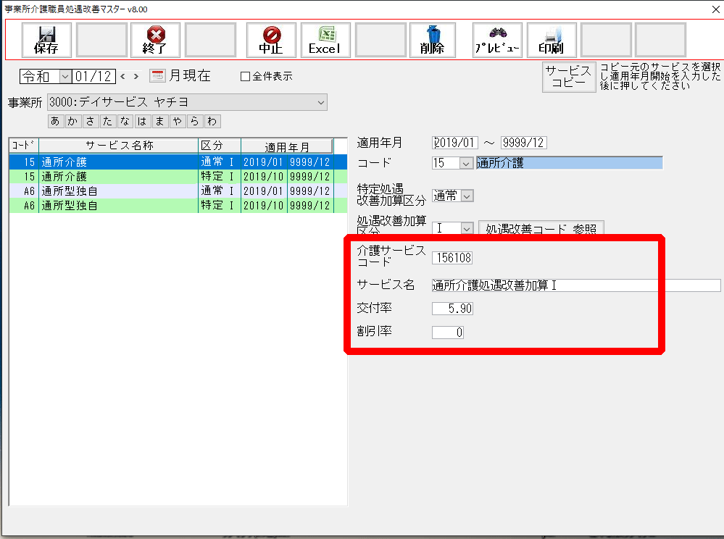Click the 処遇改善コード 参照 button

click(x=541, y=229)
